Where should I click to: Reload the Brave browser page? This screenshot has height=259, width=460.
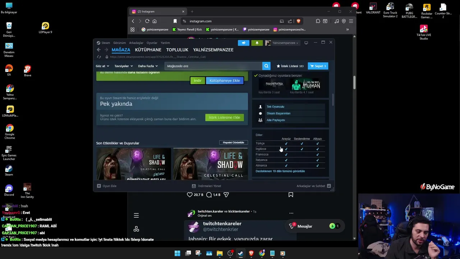(x=147, y=21)
